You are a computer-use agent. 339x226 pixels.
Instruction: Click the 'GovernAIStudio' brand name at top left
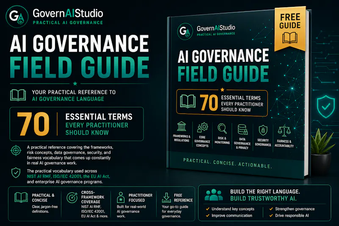pos(68,14)
